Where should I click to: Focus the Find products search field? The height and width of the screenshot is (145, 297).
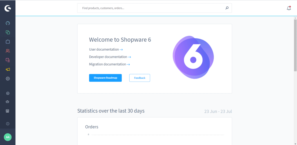pos(151,8)
